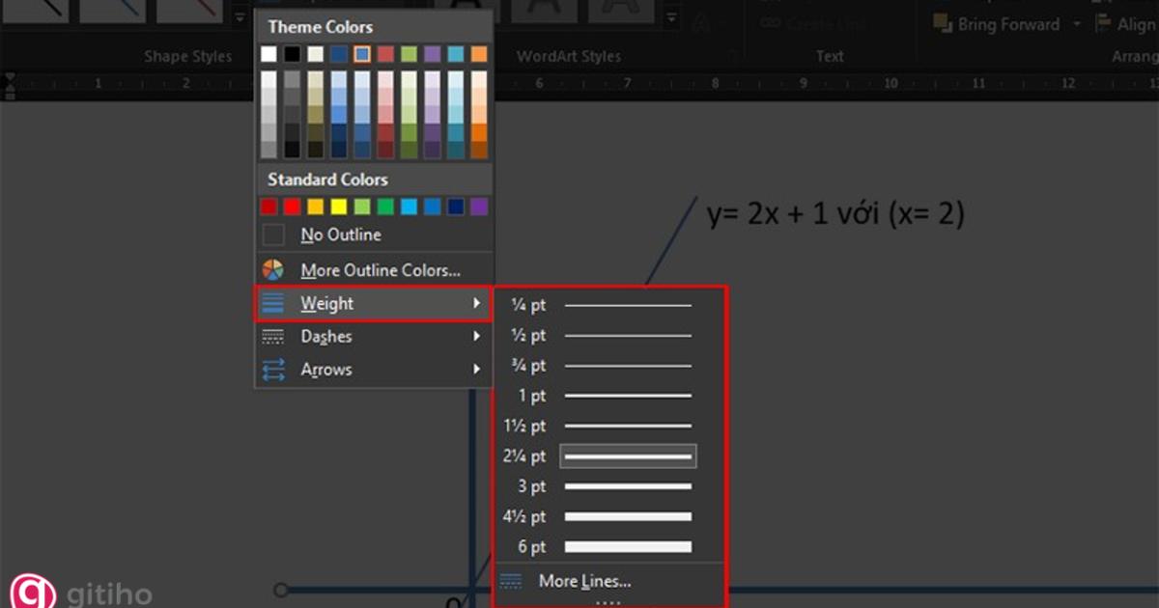Viewport: 1159px width, 608px height.
Task: Click the horizontal line's left endpoint handle
Action: (x=281, y=590)
